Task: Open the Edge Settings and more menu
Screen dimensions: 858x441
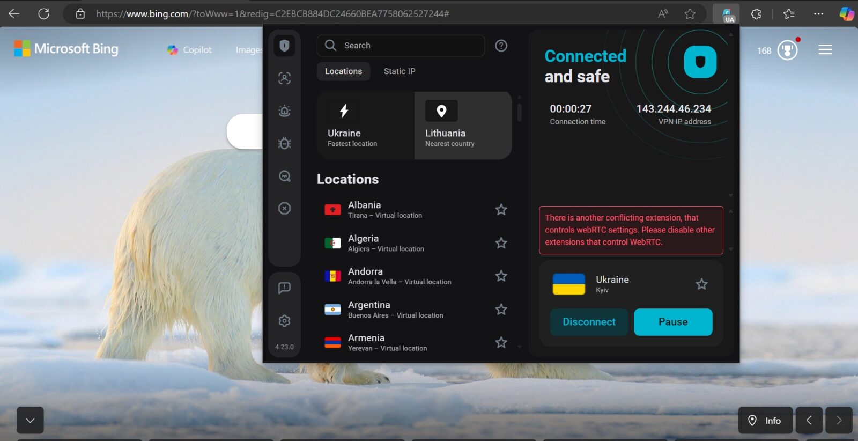Action: coord(818,14)
